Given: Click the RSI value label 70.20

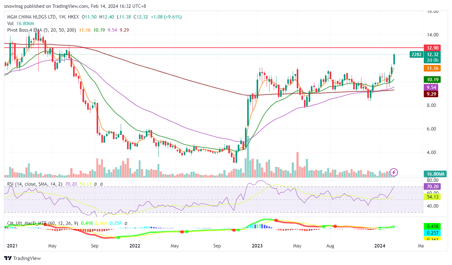Looking at the screenshot, I should [432, 187].
